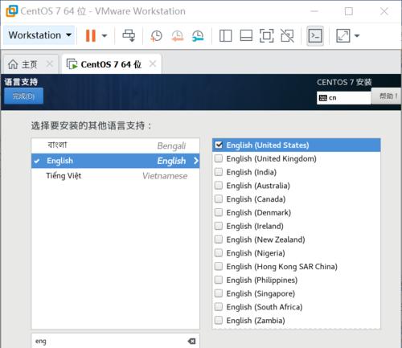Enter full screen mode
The width and height of the screenshot is (402, 348).
pos(267,35)
